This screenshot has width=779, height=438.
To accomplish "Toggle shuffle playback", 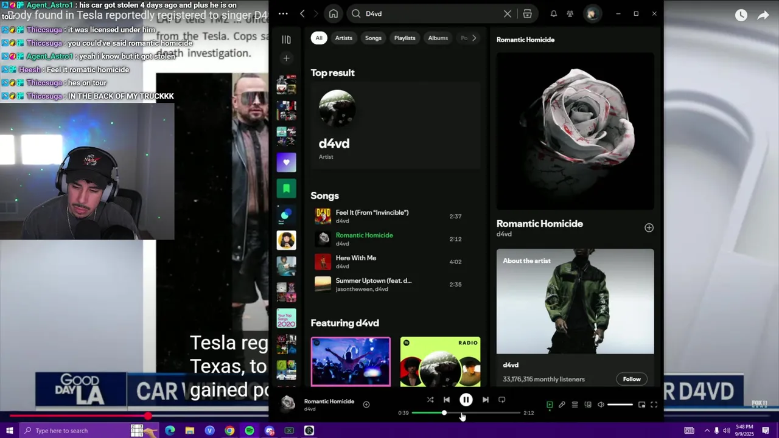I will 430,400.
